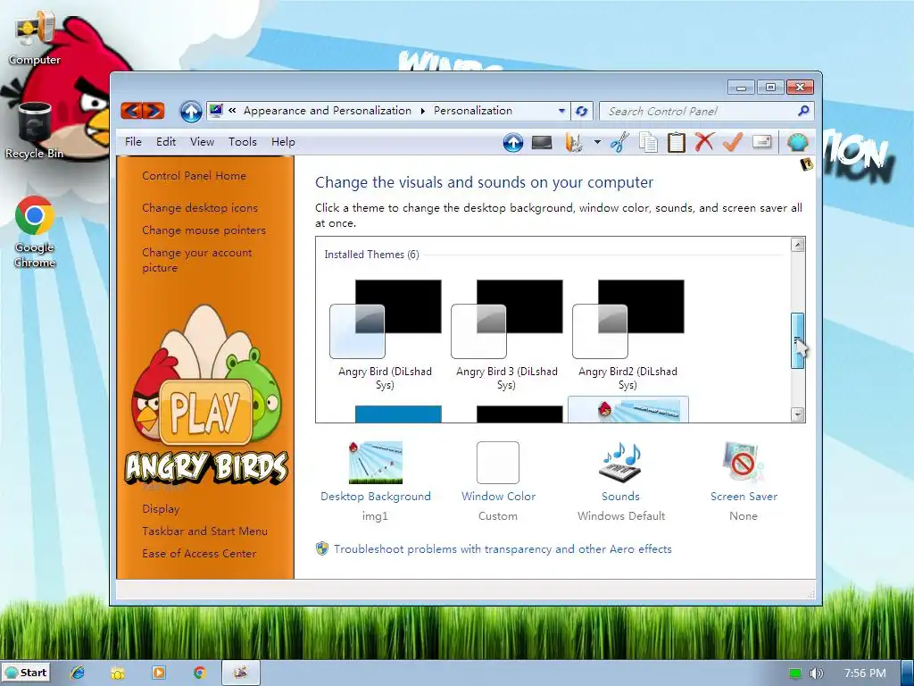Select Angry Bird 3 (DiLshad Sys) theme
This screenshot has width=914, height=686.
(507, 336)
